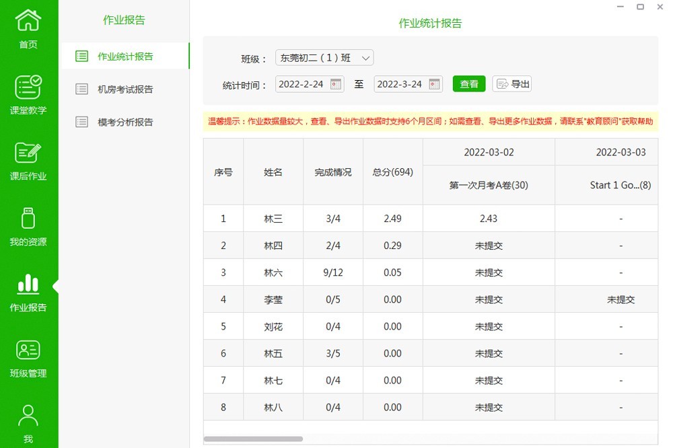This screenshot has height=448, width=673.
Task: Open the 首页 home icon
Action: (x=28, y=21)
